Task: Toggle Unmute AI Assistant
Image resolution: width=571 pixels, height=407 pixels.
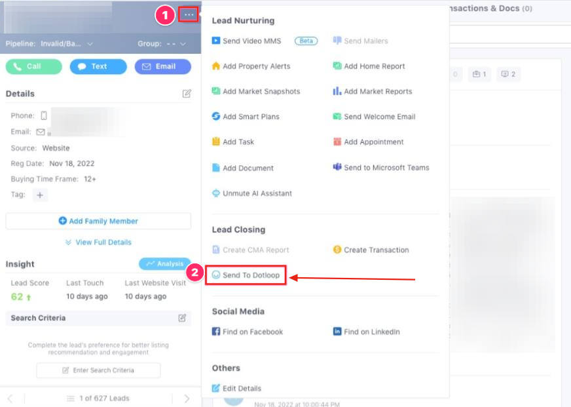Action: pos(257,193)
